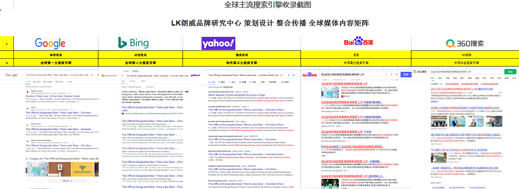The height and width of the screenshot is (189, 519).
Task: Click the microphone icon in Baidu search bar
Action: click(x=392, y=75)
